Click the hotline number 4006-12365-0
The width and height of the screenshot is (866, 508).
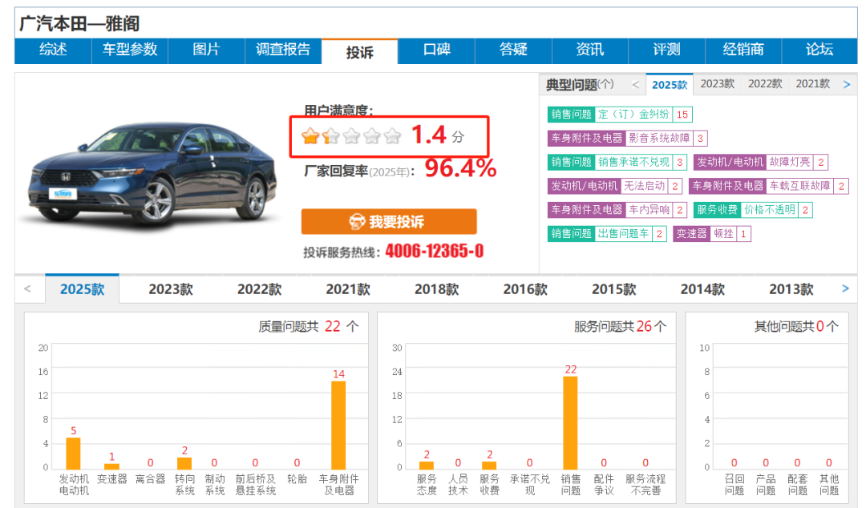click(434, 252)
